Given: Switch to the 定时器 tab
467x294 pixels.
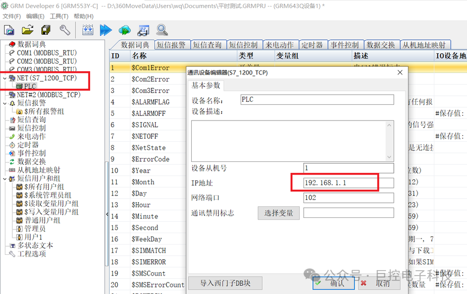Looking at the screenshot, I should [312, 45].
